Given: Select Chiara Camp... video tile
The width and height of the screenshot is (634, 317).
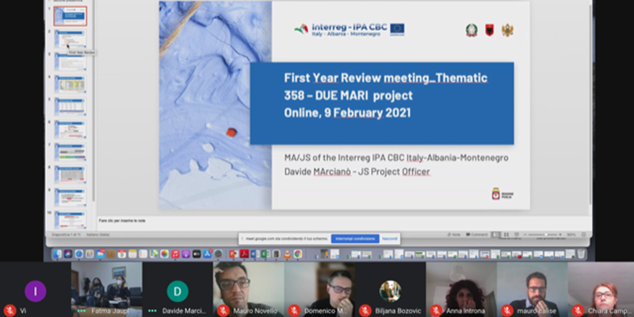Looking at the screenshot, I should point(601,289).
